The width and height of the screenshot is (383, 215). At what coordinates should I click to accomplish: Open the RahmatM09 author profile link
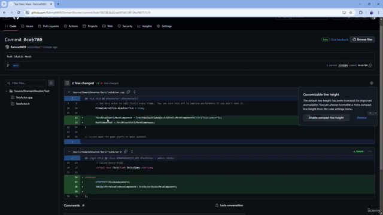(x=19, y=47)
